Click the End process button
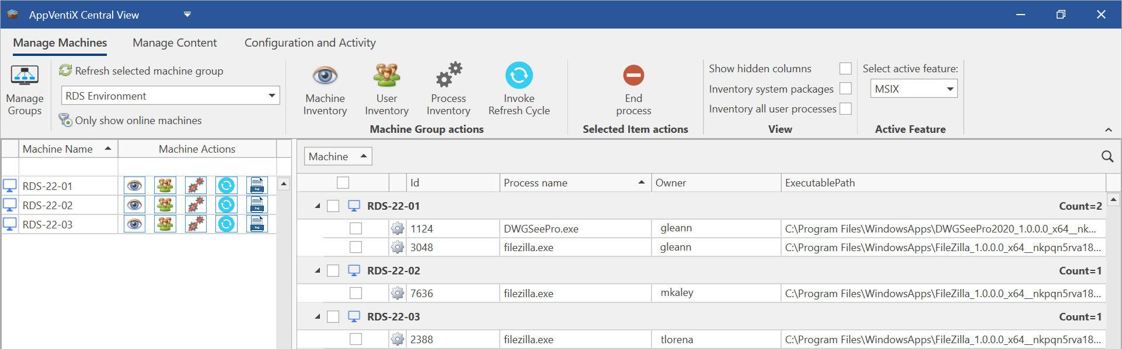1122x349 pixels. 633,89
